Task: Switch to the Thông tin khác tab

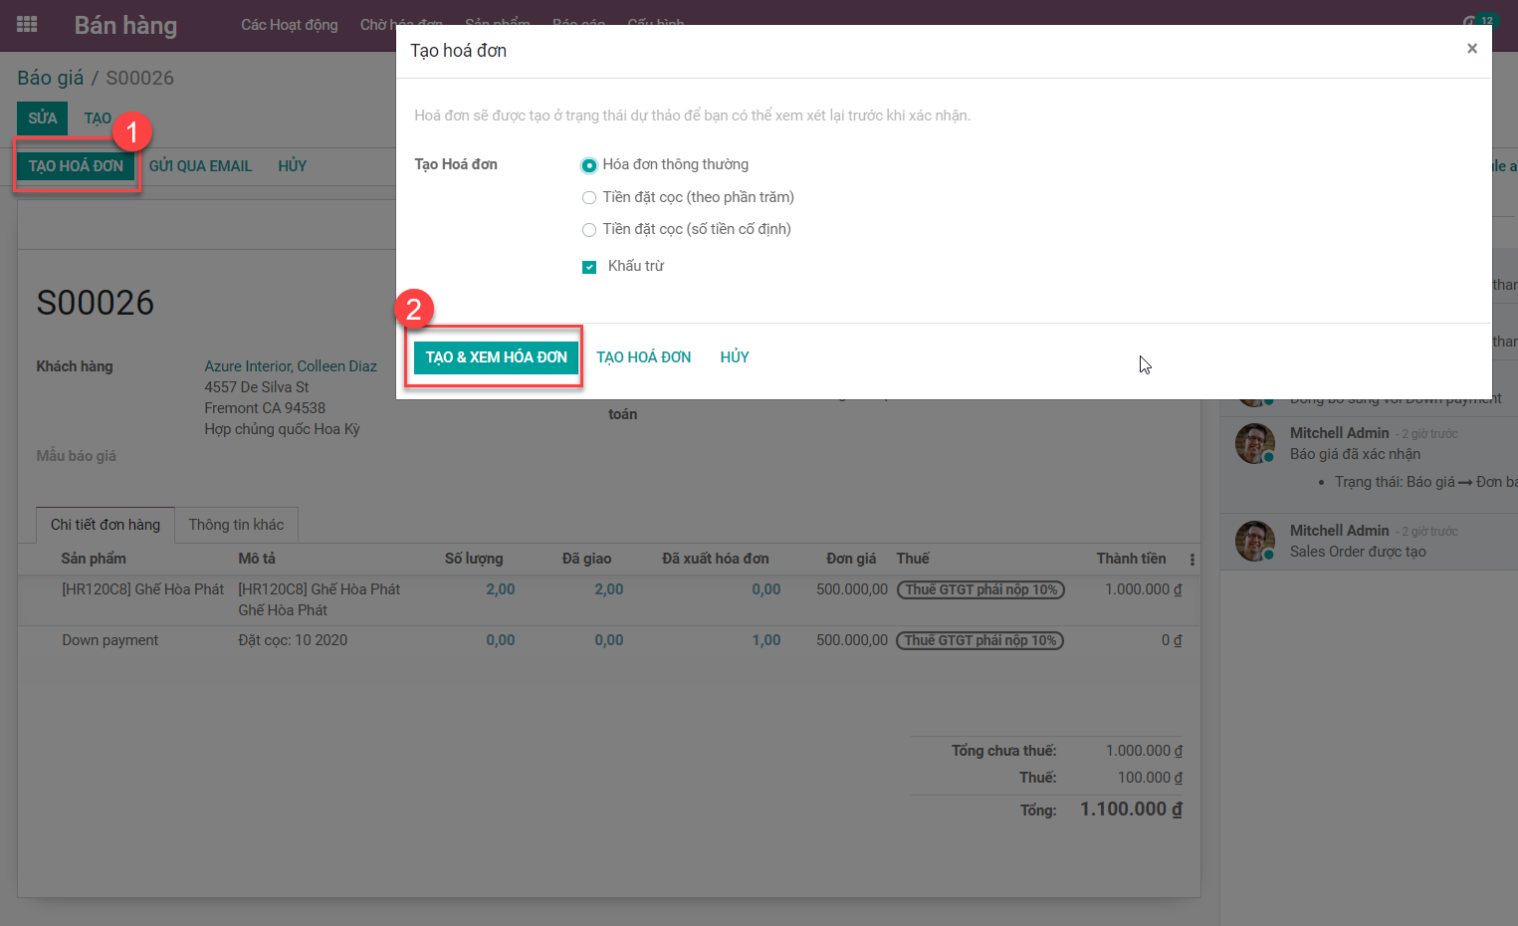Action: [236, 525]
